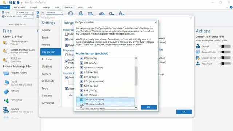Uncheck the .TAR (WinZip) association
Image resolution: width=233 pixels, height=131 pixels.
(82, 95)
